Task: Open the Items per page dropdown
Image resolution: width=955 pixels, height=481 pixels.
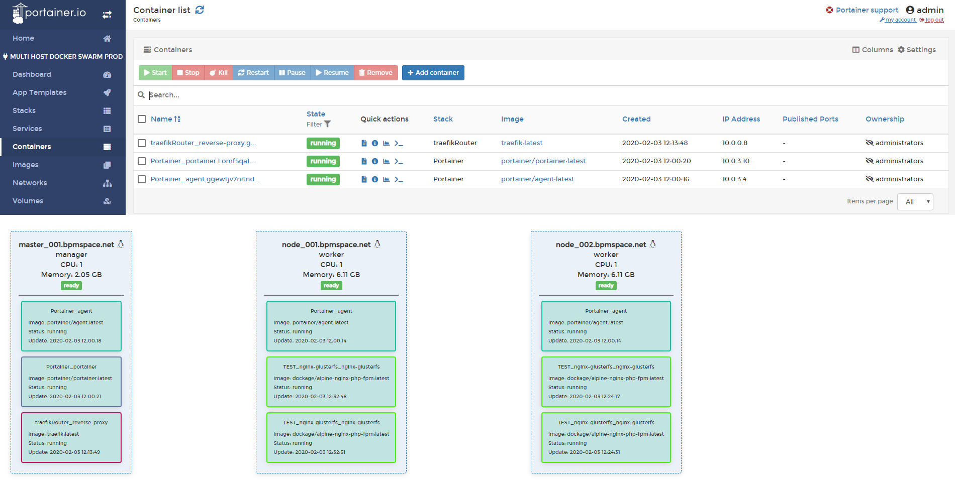Action: 915,202
